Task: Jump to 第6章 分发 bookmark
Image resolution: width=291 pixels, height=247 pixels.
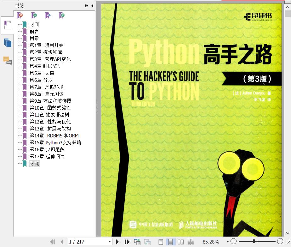Action: pyautogui.click(x=41, y=80)
